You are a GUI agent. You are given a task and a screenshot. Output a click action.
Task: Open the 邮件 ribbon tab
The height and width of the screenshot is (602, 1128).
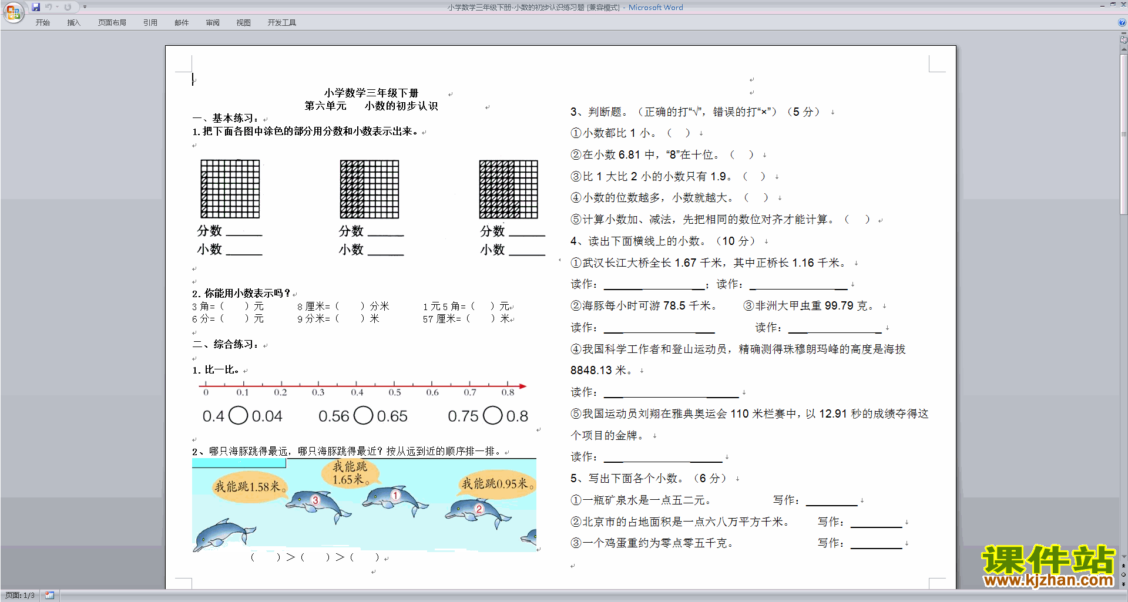(182, 23)
